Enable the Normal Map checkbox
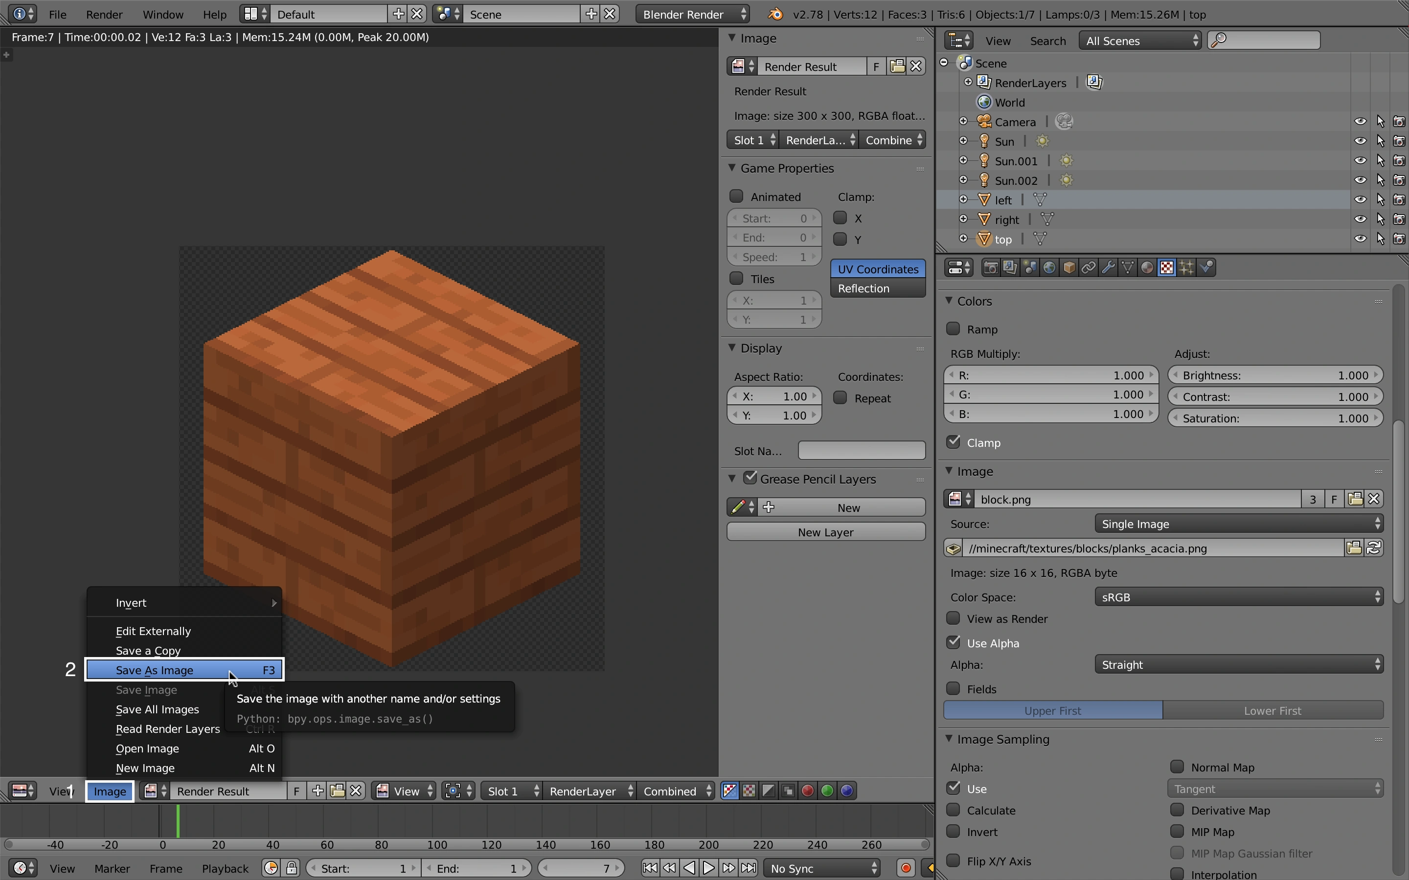 pyautogui.click(x=1177, y=767)
